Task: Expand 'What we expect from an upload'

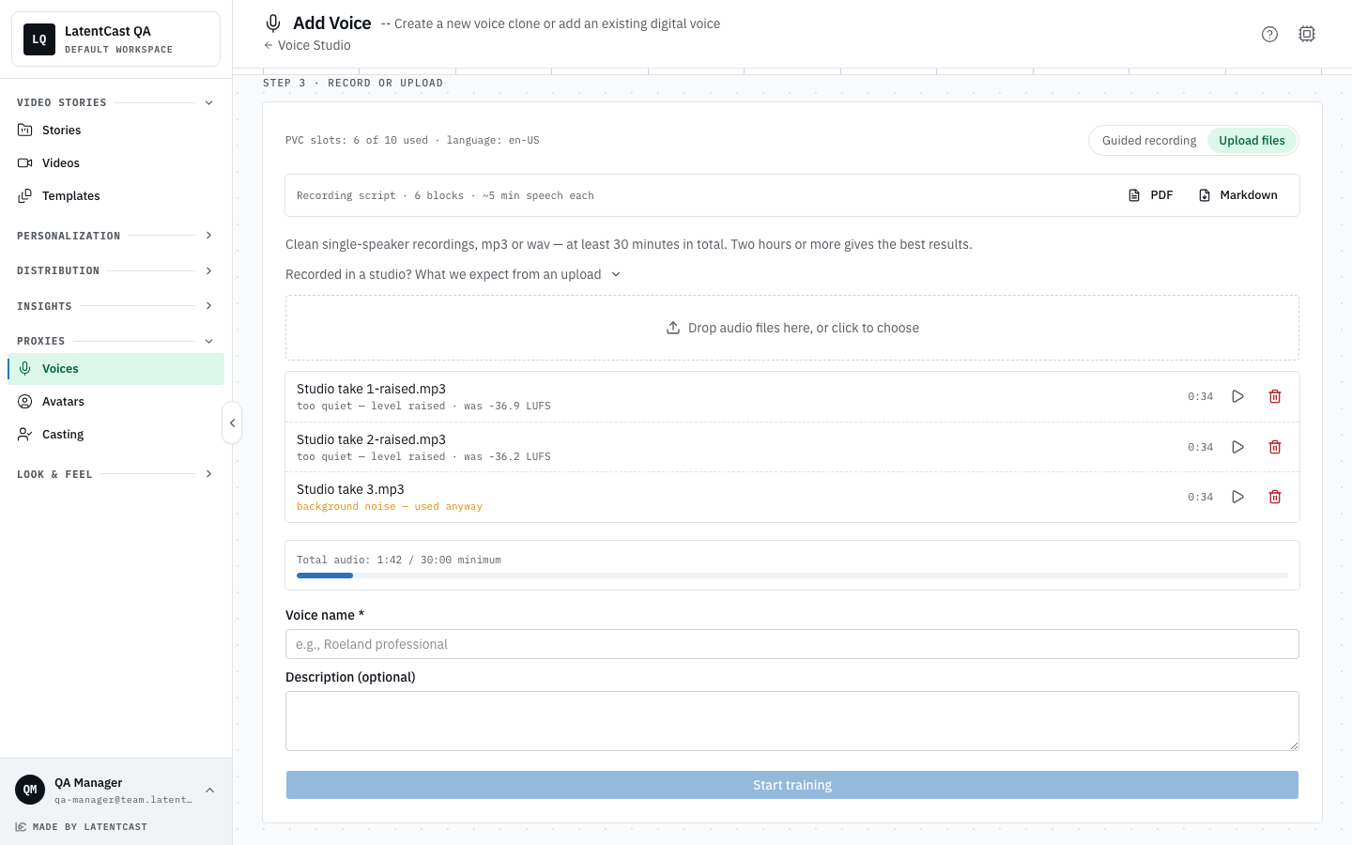Action: click(x=453, y=274)
